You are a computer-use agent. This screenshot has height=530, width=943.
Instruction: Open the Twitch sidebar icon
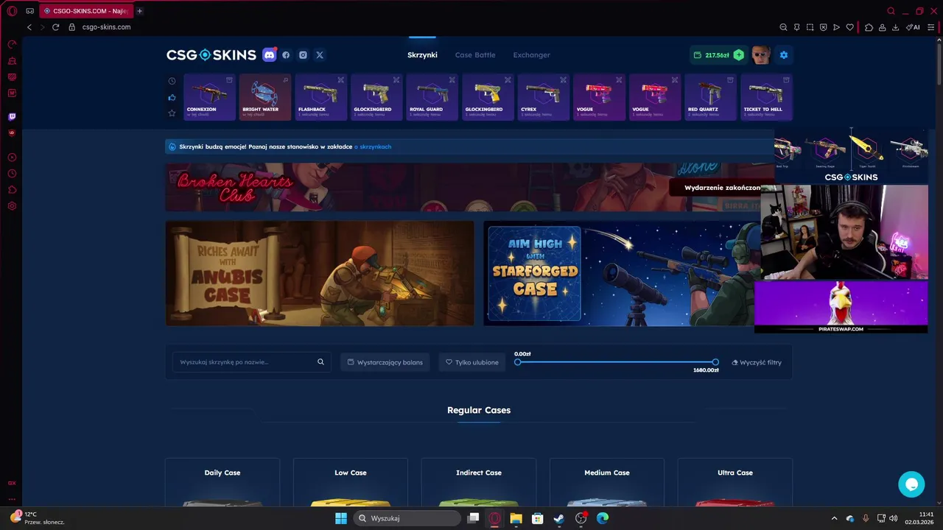pos(12,116)
